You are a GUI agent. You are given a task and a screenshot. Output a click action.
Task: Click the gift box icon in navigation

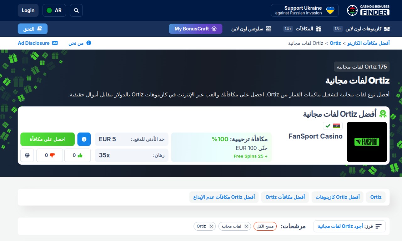pos(319,29)
